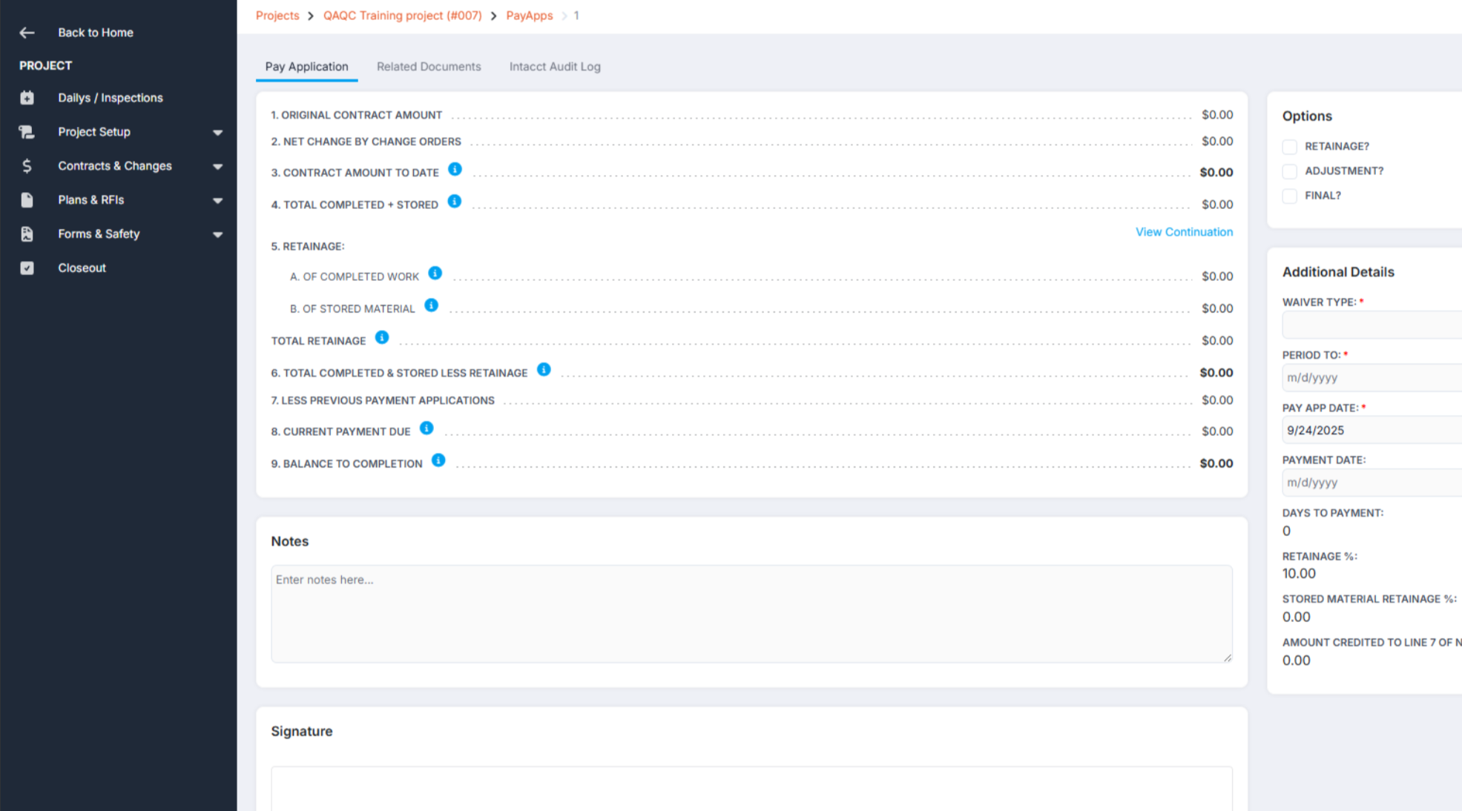Expand Contracts & Changes dropdown arrow
1462x811 pixels.
(x=217, y=167)
